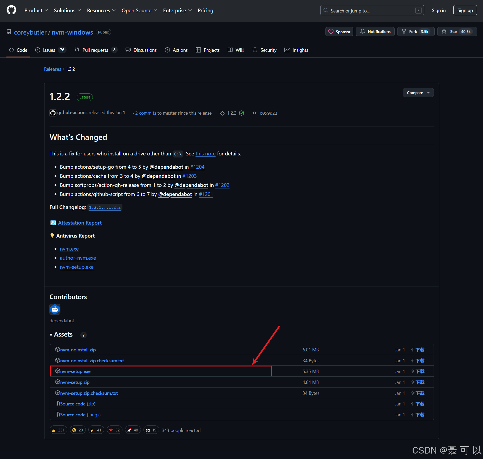Screen dimensions: 483x459
Task: Open the Compare dropdown
Action: 418,93
